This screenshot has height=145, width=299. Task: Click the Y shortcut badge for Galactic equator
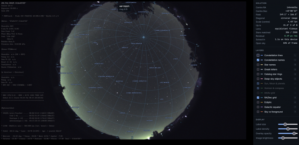295,107
